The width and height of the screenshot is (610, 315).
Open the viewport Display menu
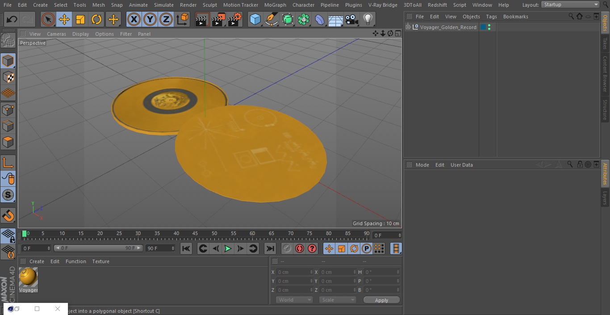(80, 34)
